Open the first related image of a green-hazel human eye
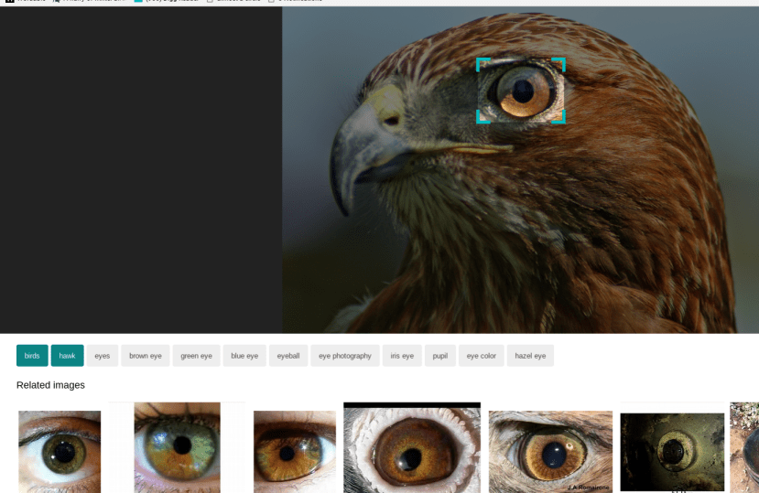This screenshot has height=493, width=759. (x=60, y=452)
